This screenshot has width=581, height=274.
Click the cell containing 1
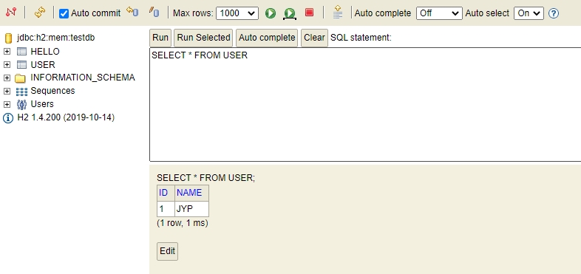coord(166,209)
